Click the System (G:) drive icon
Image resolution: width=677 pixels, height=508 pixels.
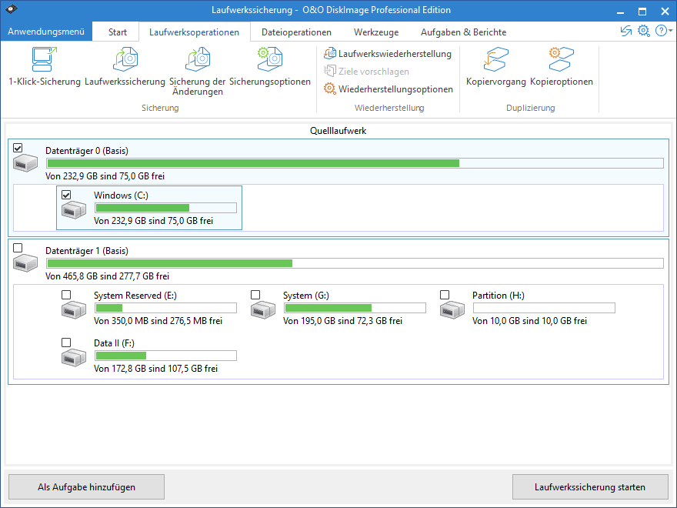pos(263,309)
